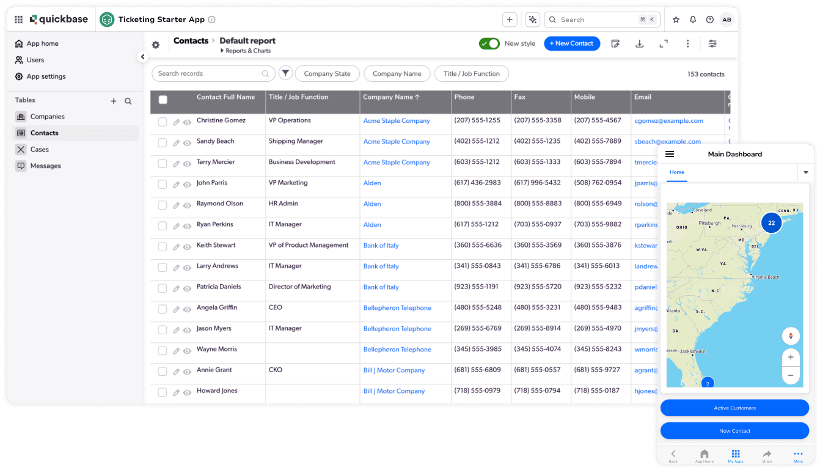Screen dimensions: 820x470
Task: Open hamburger menu in Main Dashboard
Action: click(670, 154)
